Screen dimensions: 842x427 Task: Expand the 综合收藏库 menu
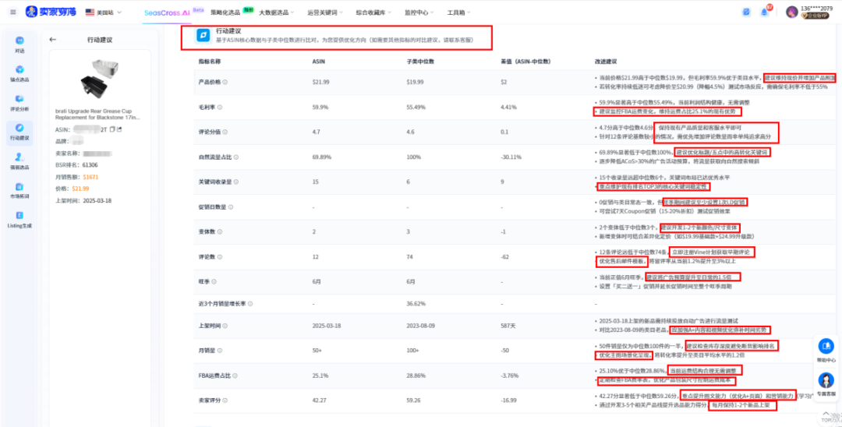[x=373, y=12]
